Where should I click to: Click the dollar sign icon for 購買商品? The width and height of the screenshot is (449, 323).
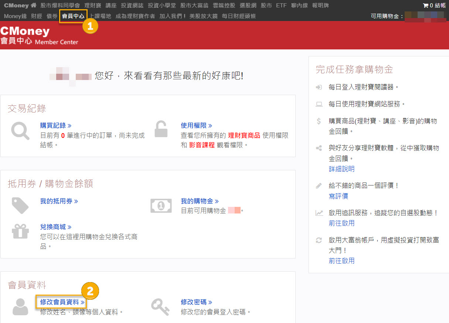pos(319,121)
